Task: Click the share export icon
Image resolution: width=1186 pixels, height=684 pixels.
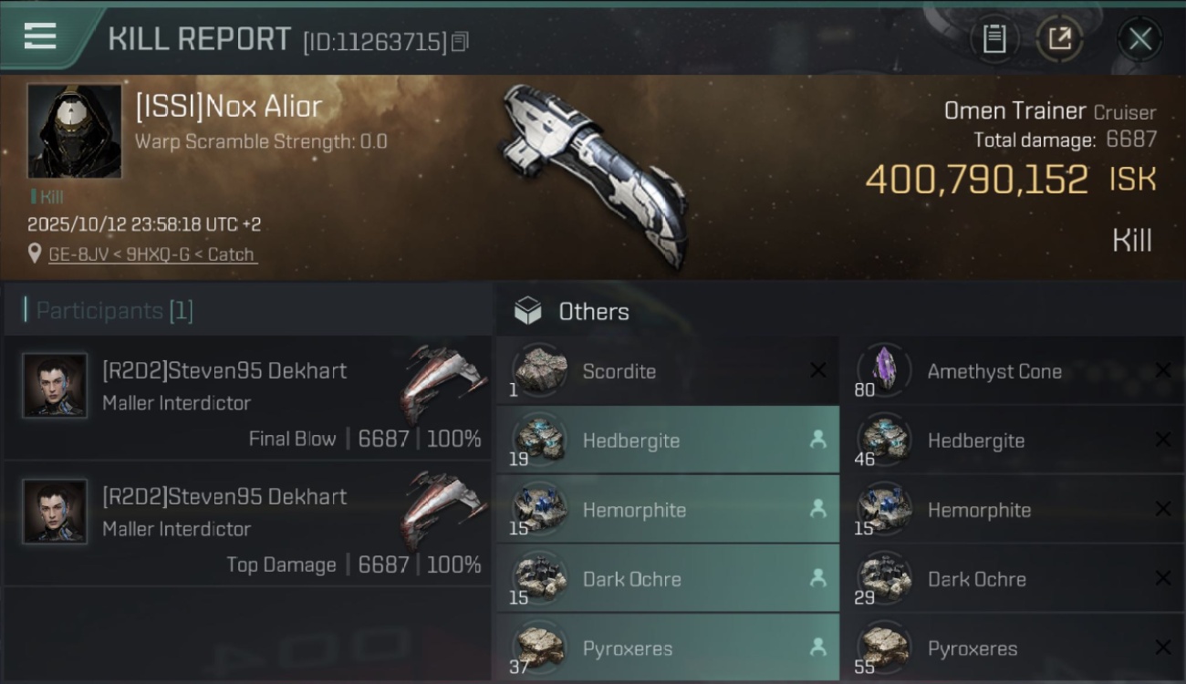Action: [x=1059, y=39]
